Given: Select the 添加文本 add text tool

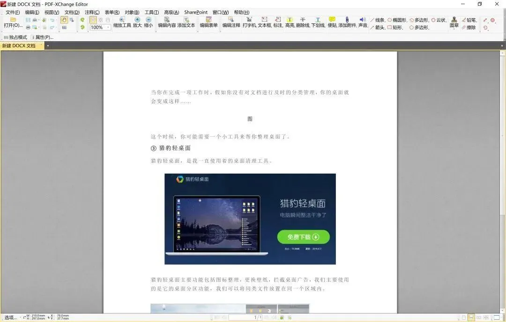Looking at the screenshot, I should (186, 22).
